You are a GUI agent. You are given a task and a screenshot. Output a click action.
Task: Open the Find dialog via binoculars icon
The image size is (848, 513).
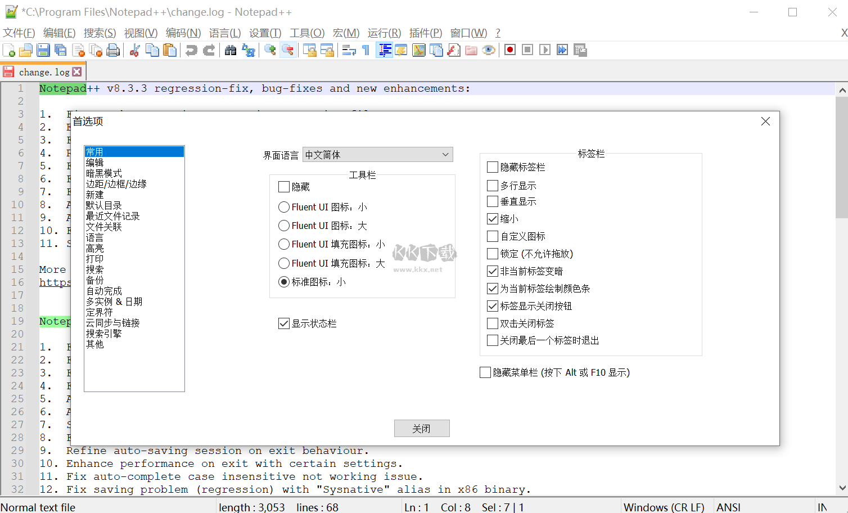231,50
